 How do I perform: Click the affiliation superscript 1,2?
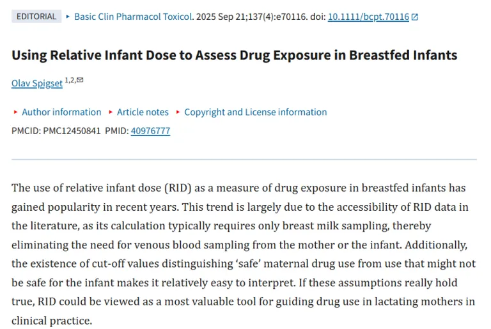click(x=70, y=80)
